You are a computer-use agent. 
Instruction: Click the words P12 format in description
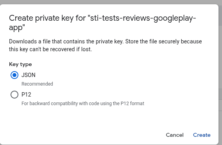pyautogui.click(x=132, y=104)
